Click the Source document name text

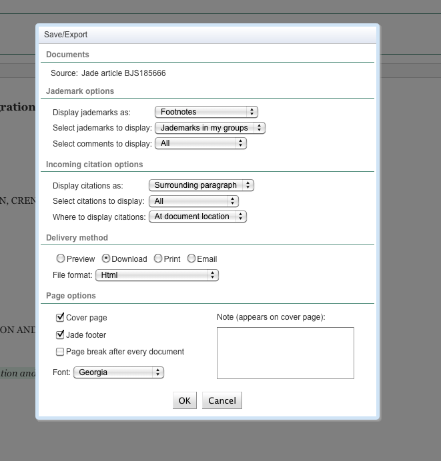click(123, 73)
